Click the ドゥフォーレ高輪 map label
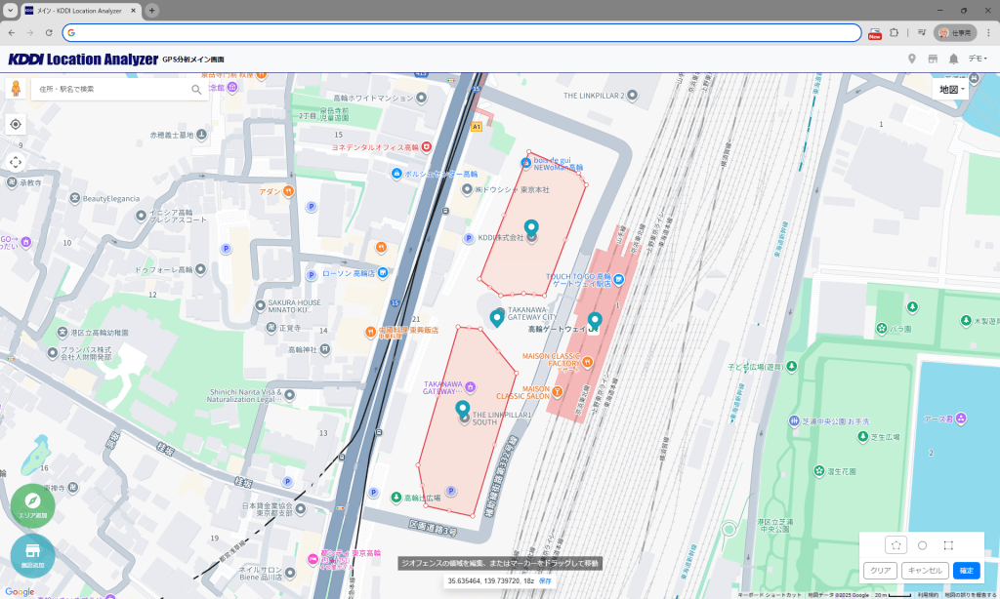This screenshot has height=599, width=1000. point(163,269)
